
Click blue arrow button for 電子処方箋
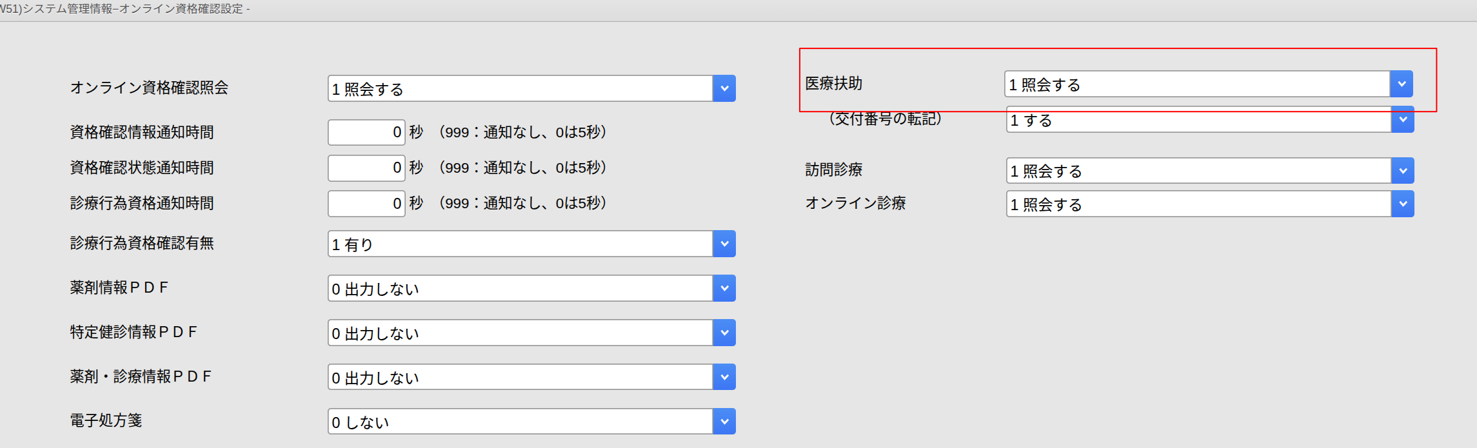click(x=724, y=422)
